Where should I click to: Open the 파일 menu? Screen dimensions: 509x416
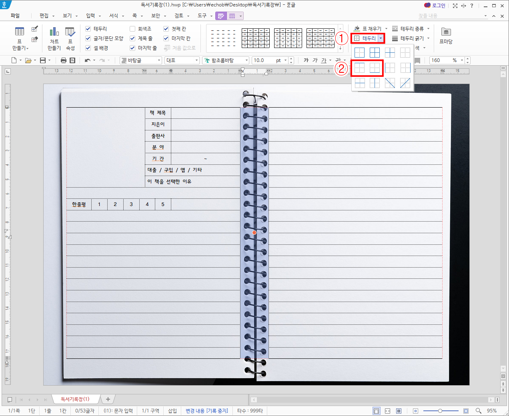15,16
